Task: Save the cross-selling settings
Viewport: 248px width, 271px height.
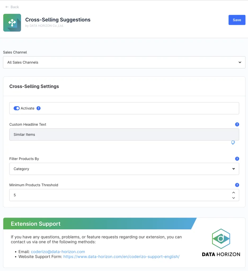Action: (x=237, y=20)
